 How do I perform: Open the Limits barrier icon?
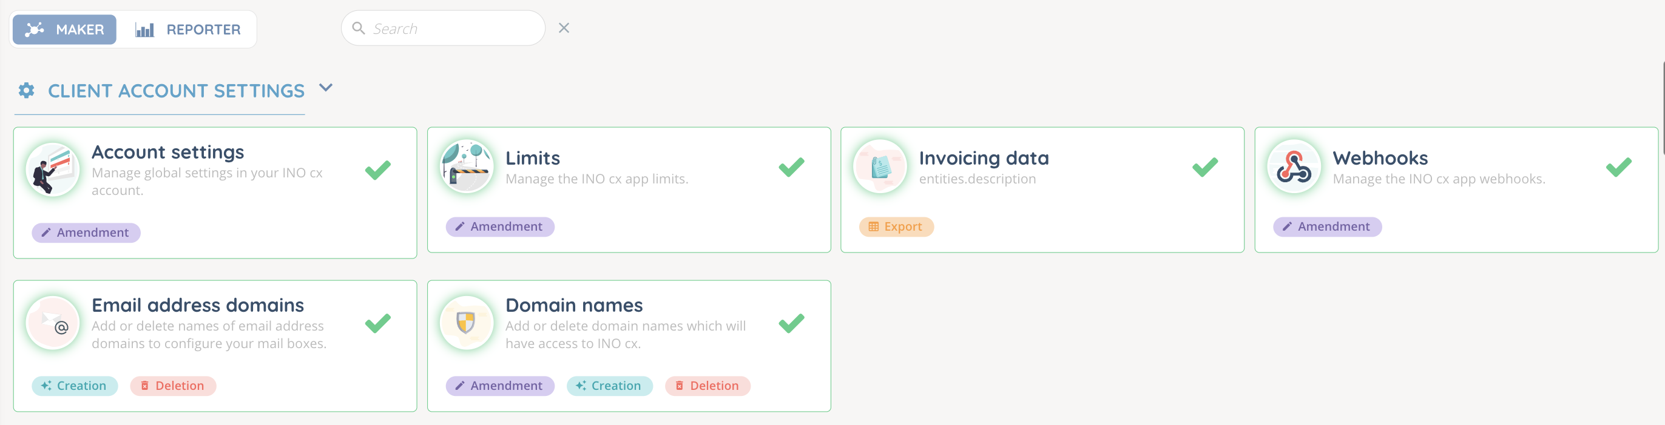pyautogui.click(x=466, y=166)
